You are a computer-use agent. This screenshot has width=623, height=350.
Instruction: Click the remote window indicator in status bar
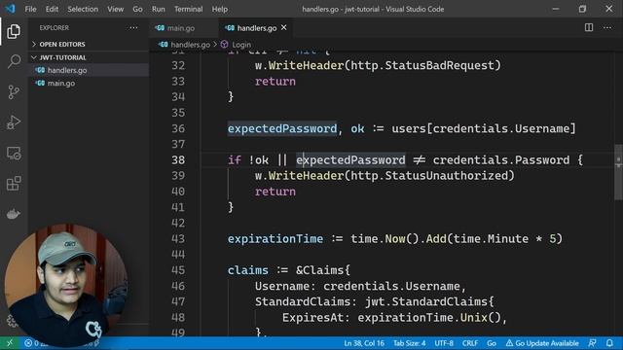10,343
